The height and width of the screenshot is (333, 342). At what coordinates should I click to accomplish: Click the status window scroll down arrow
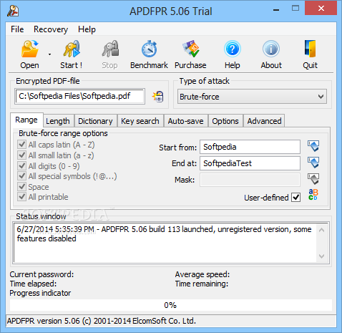[321, 256]
